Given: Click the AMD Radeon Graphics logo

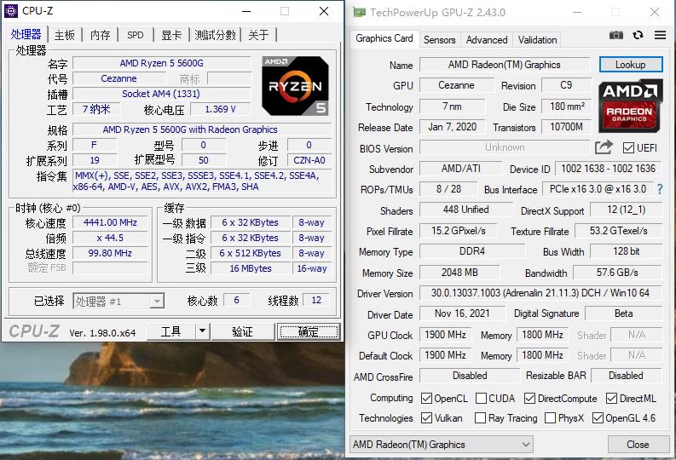Looking at the screenshot, I should [630, 106].
